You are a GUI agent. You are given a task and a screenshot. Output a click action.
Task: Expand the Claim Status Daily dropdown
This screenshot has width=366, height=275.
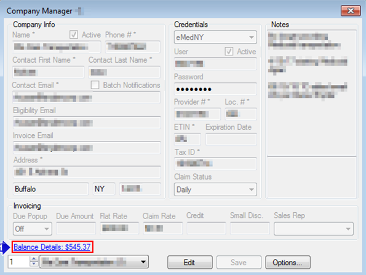[x=215, y=189]
